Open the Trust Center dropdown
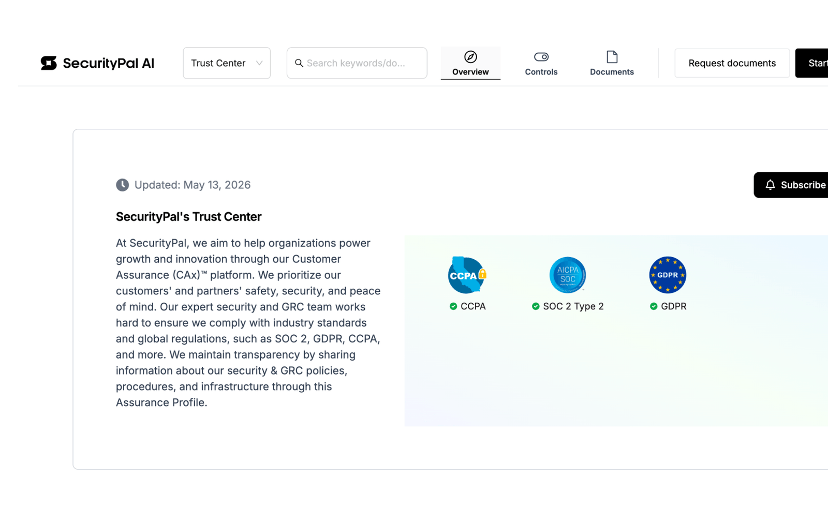 (x=227, y=63)
